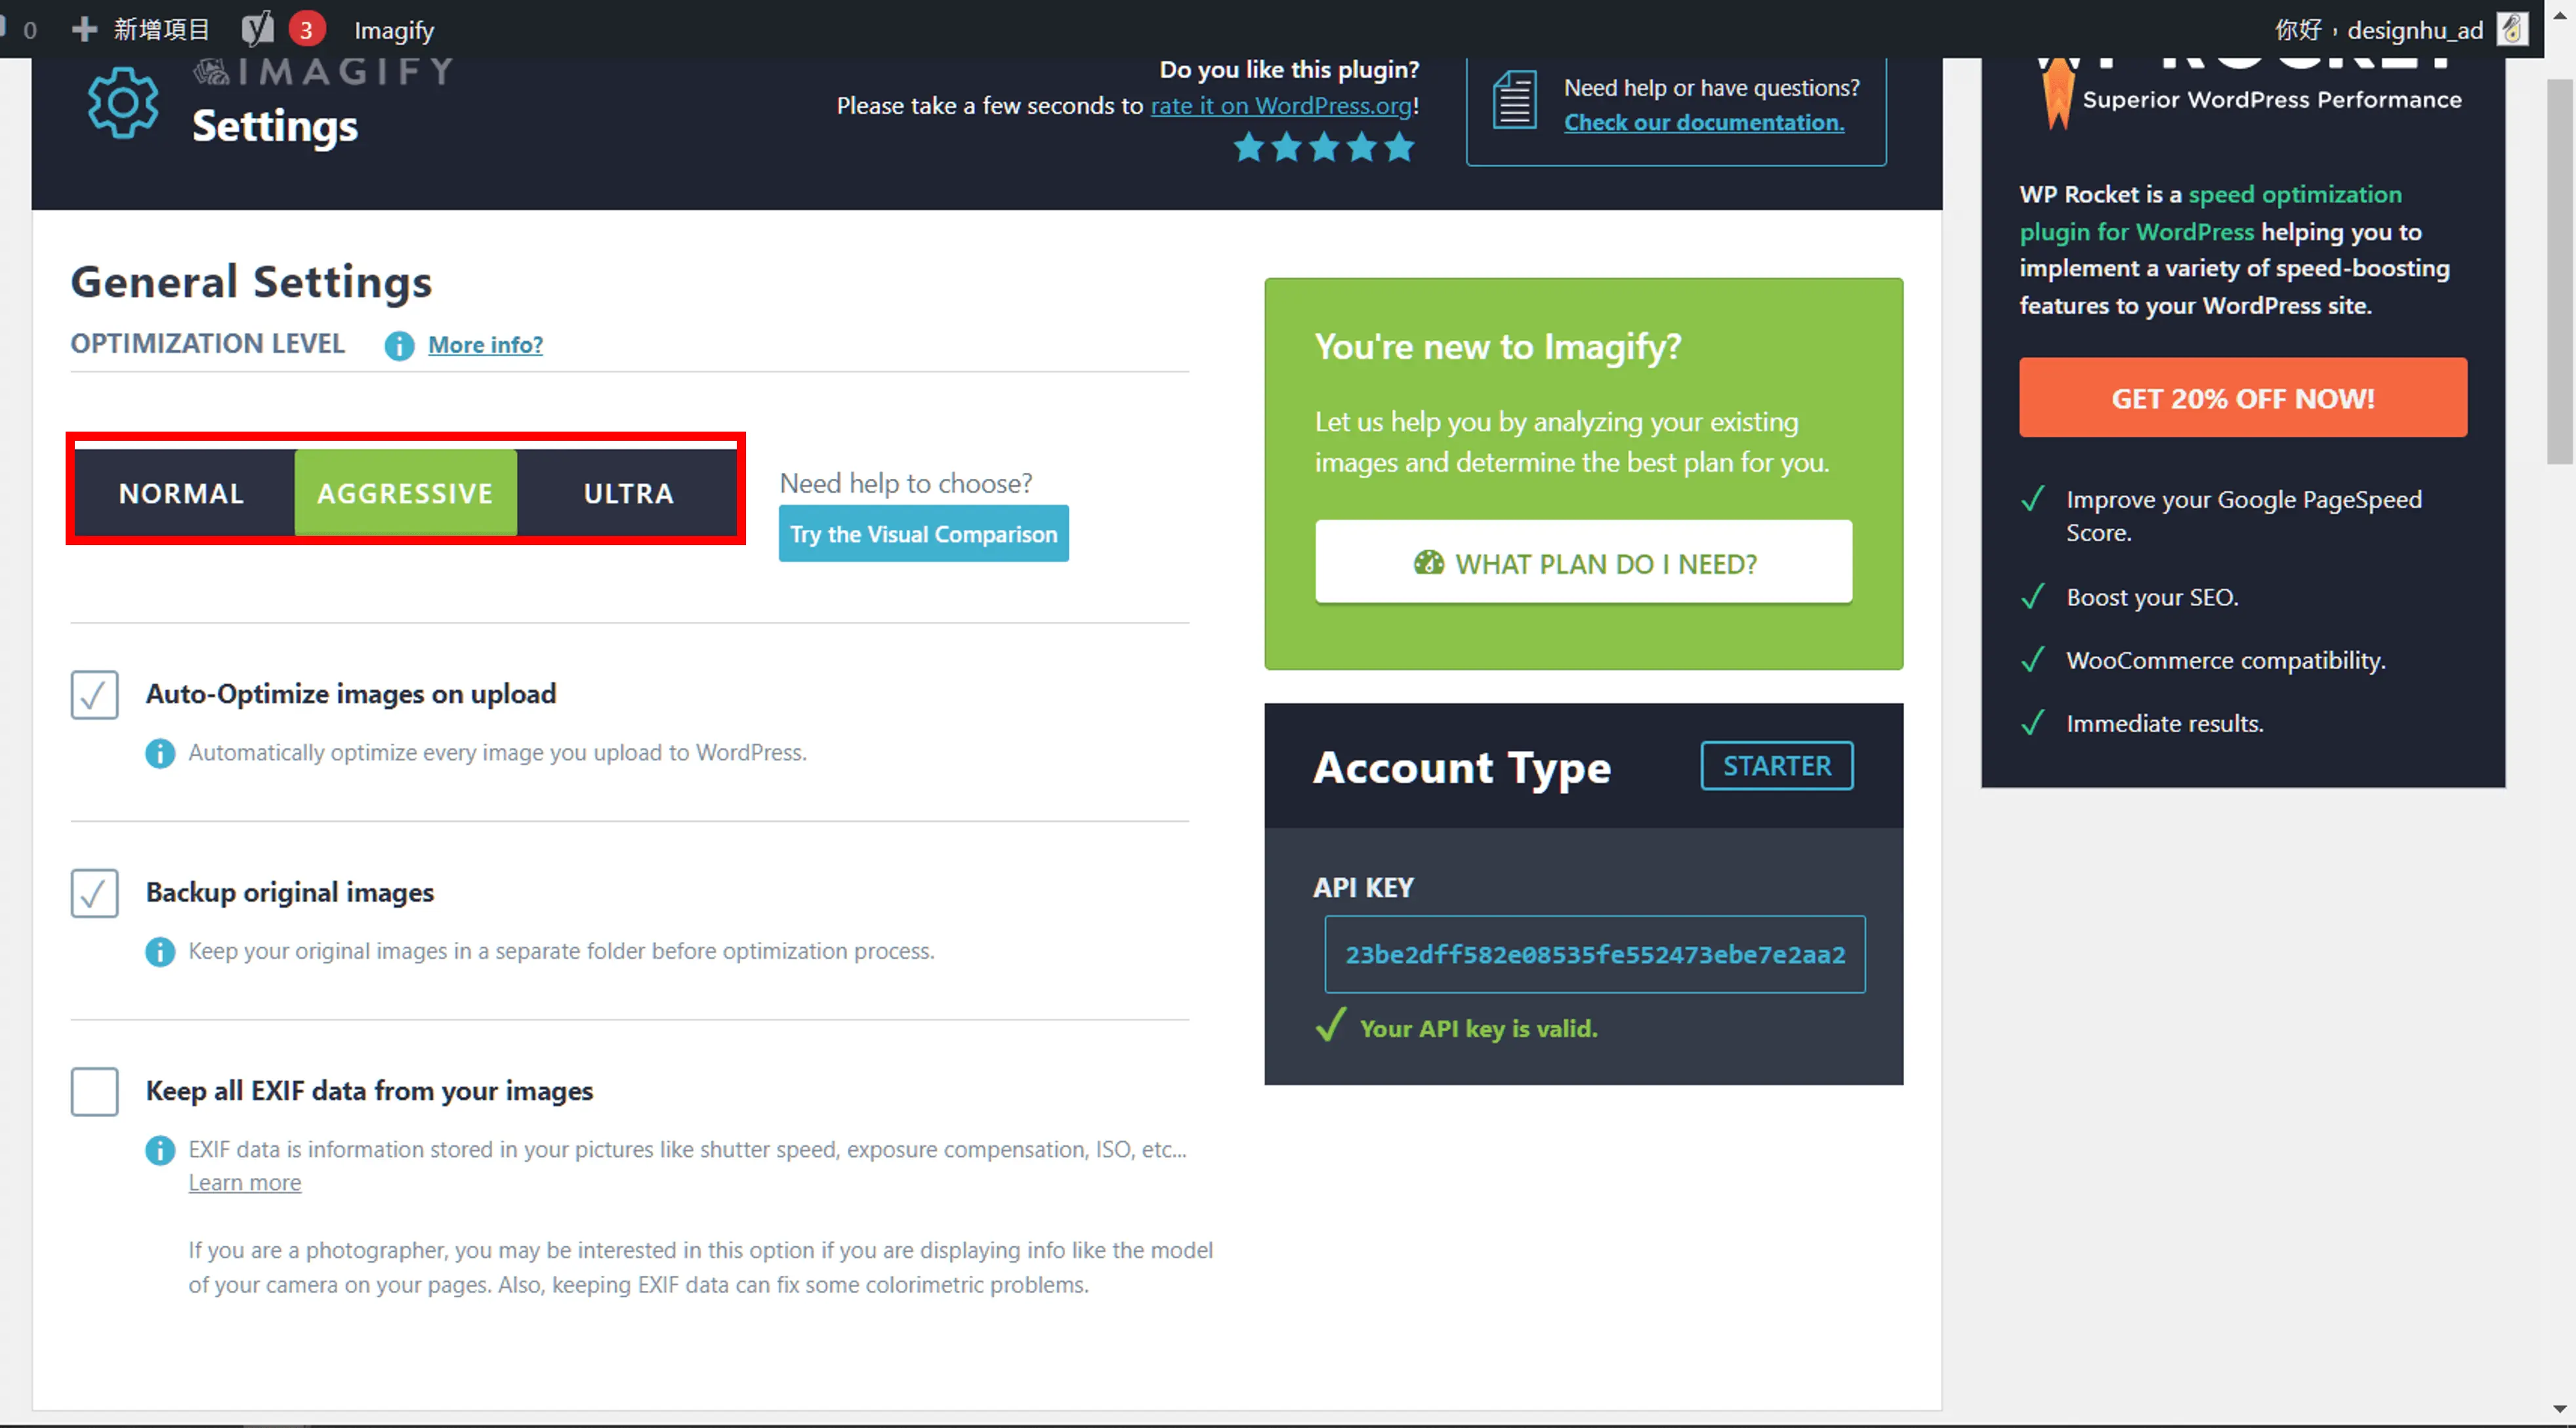Click the user avatar in the admin bar
2576x1428 pixels.
[x=2512, y=29]
